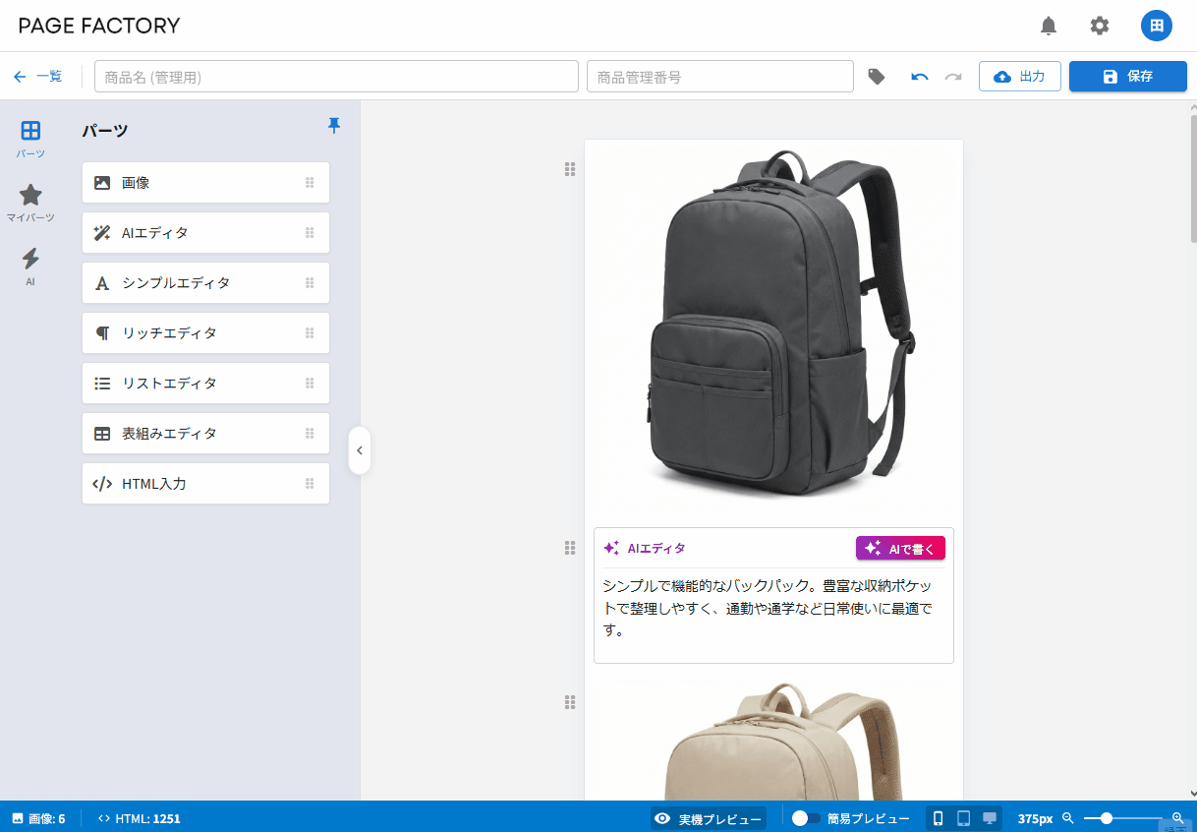This screenshot has width=1197, height=832.
Task: Toggle the panel pin on the パーツ header
Action: pos(334,126)
